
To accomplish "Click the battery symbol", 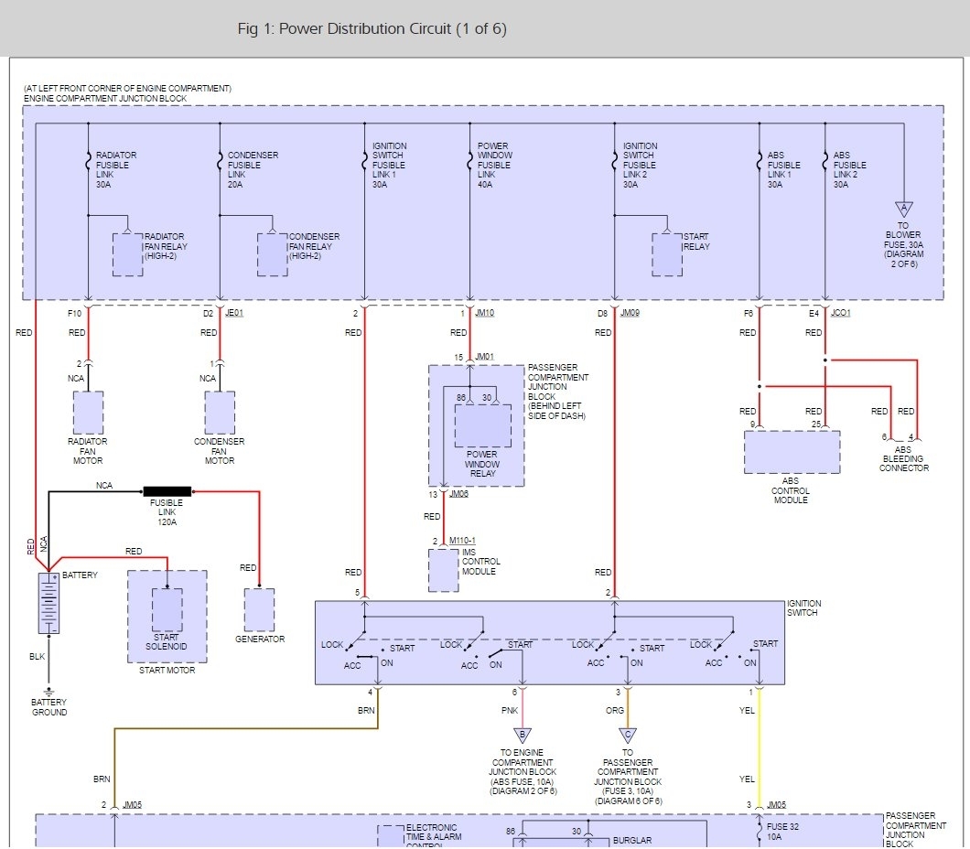I will coord(48,603).
